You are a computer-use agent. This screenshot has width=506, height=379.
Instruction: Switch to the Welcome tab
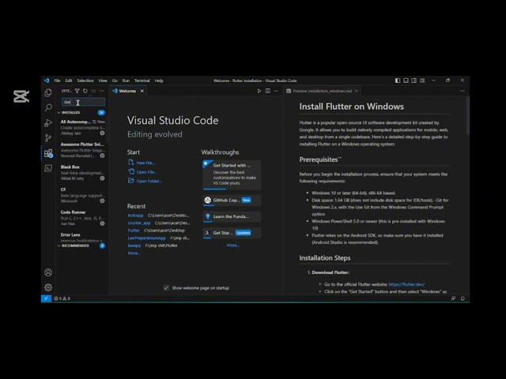pos(127,91)
